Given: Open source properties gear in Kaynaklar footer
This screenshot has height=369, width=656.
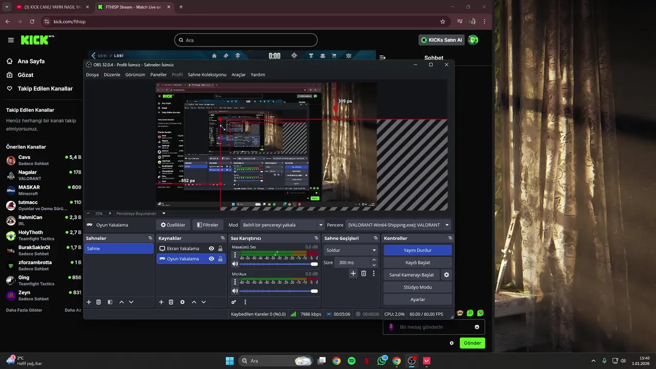Looking at the screenshot, I should (182, 302).
